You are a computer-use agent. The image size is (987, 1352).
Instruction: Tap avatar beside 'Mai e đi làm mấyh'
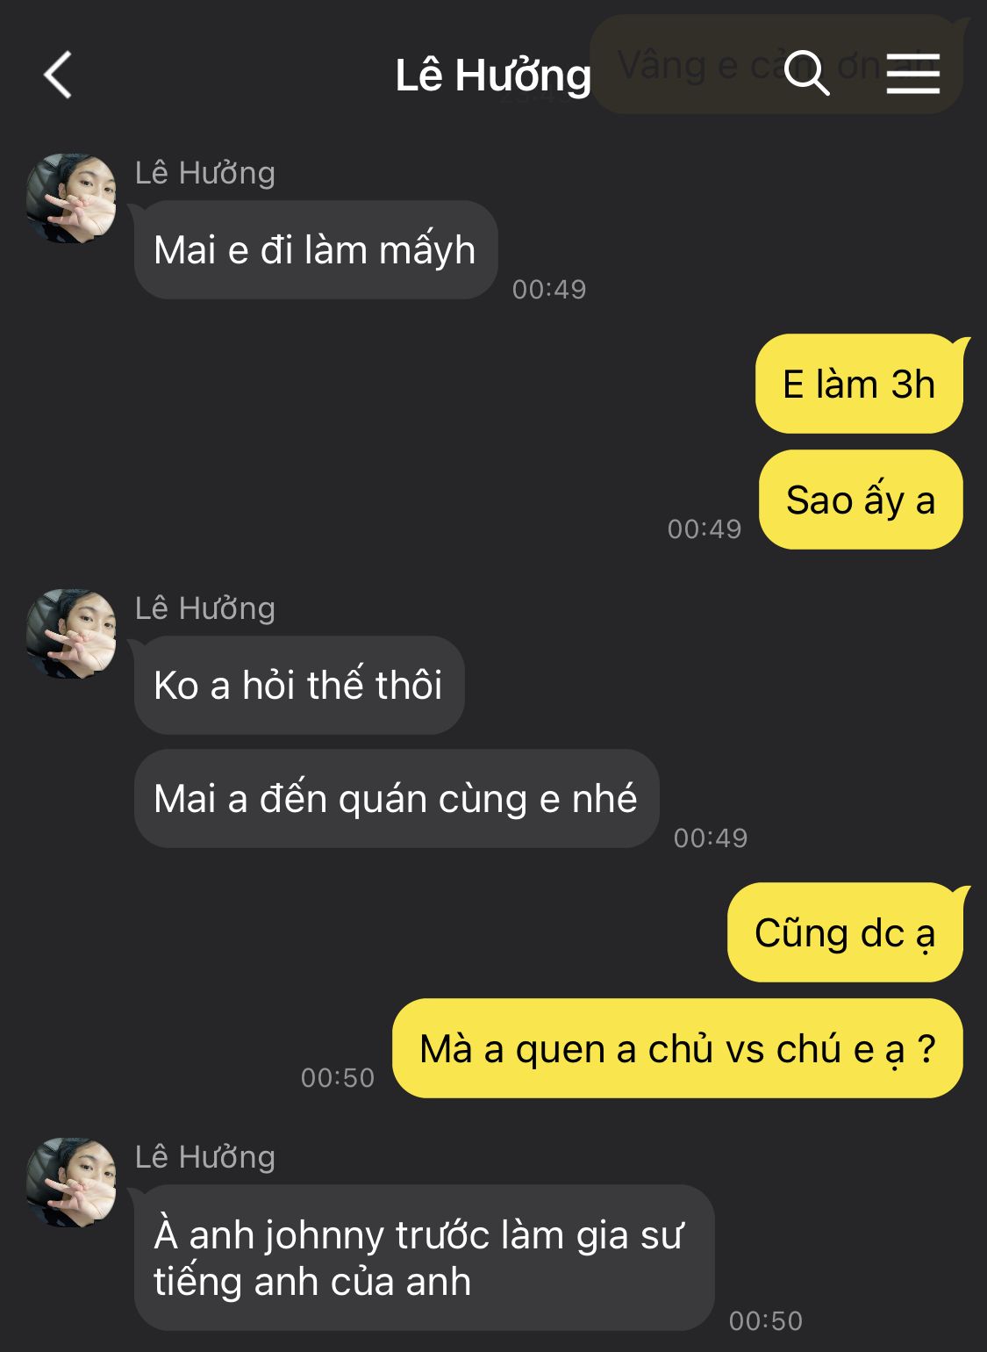[x=71, y=198]
